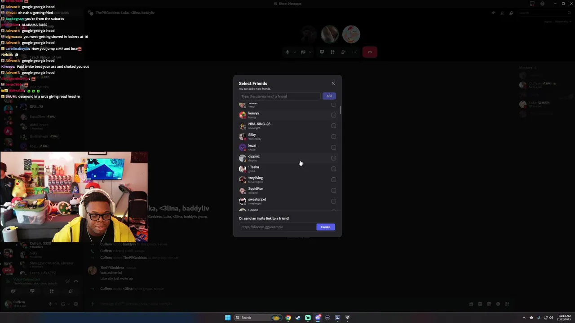Open Google Chrome from taskbar
Image resolution: width=575 pixels, height=323 pixels.
288,318
